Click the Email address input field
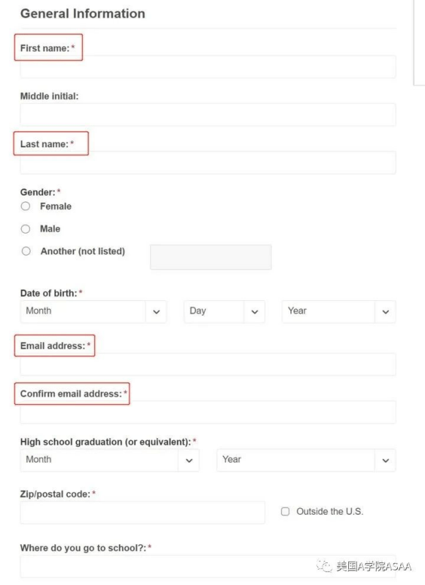Image resolution: width=425 pixels, height=585 pixels. (x=208, y=365)
